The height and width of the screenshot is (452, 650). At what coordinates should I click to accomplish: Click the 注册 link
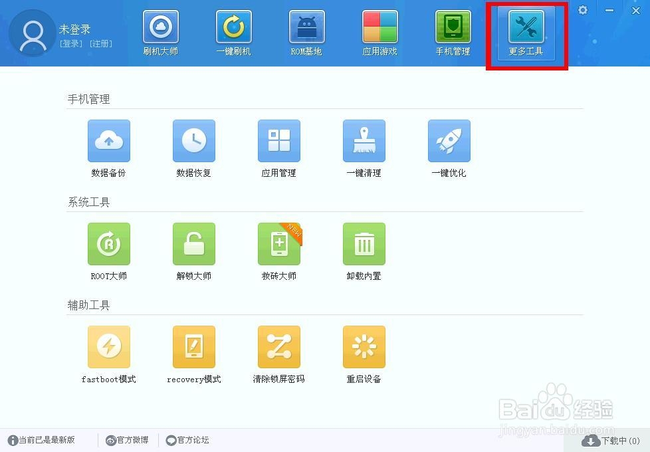tap(101, 44)
